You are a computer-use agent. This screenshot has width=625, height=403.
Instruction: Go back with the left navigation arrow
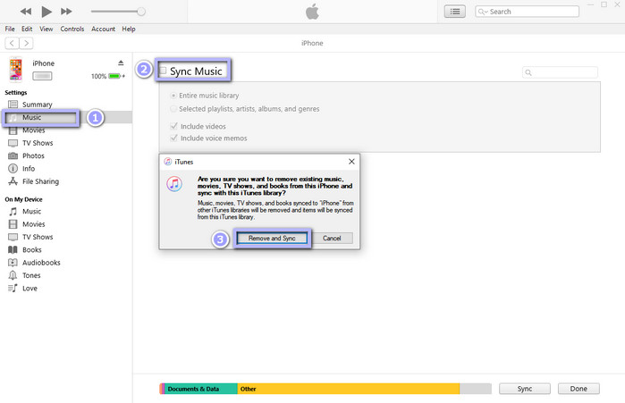12,43
